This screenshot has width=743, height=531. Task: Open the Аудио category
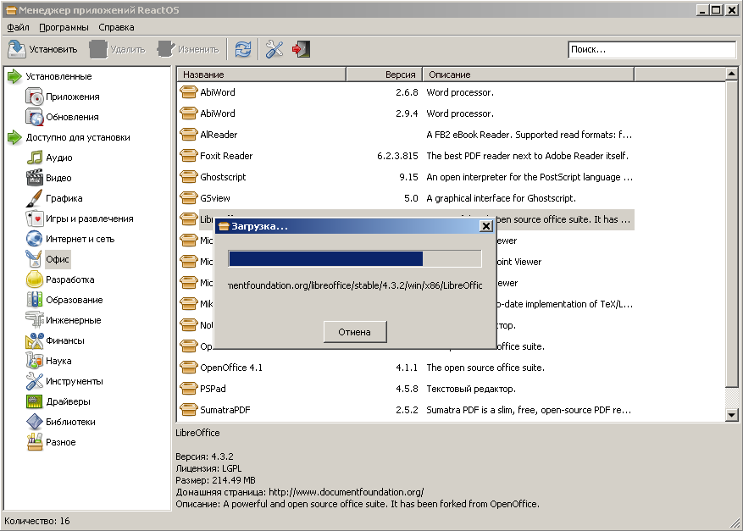click(x=49, y=158)
